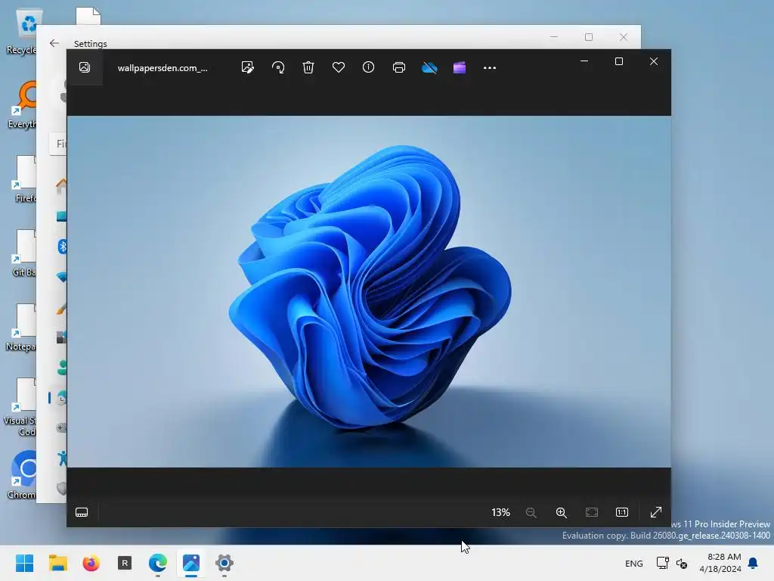Click the back arrow in Settings window
The image size is (774, 581).
tap(54, 43)
